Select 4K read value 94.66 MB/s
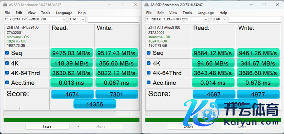The width and height of the screenshot is (284, 134). (x=213, y=63)
